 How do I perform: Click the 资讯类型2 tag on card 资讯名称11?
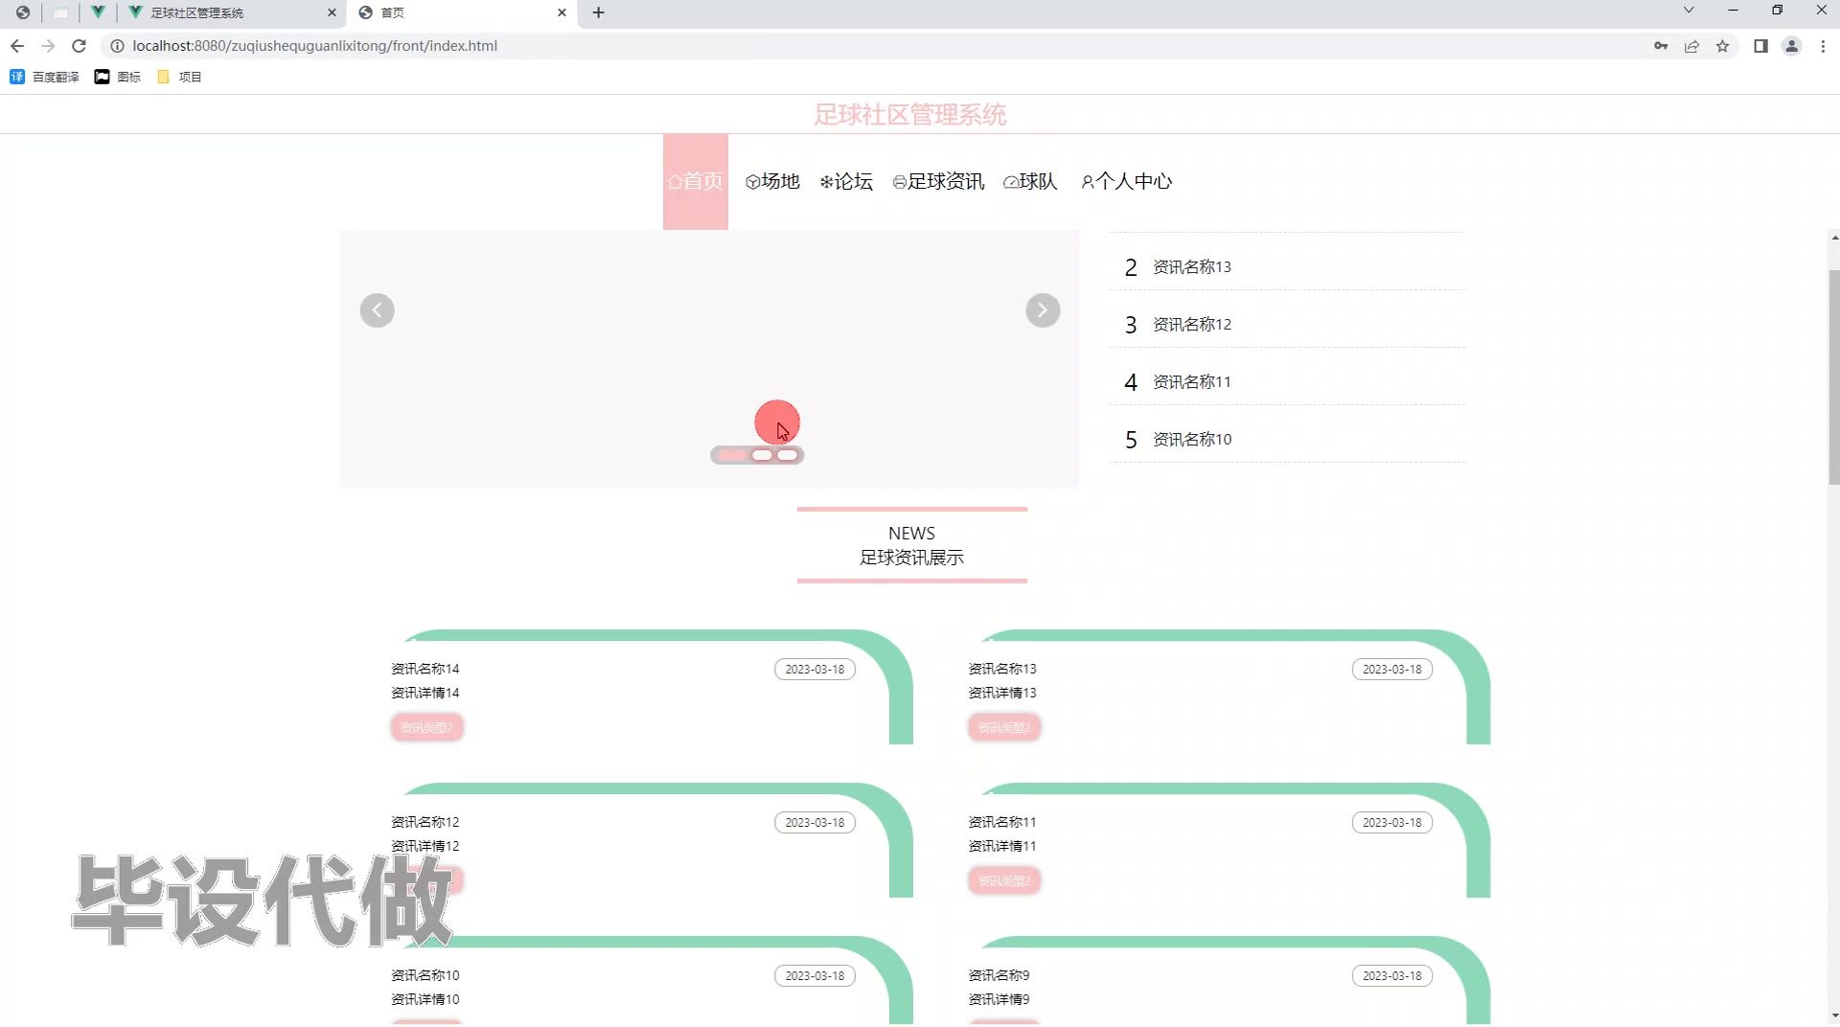coord(1004,880)
